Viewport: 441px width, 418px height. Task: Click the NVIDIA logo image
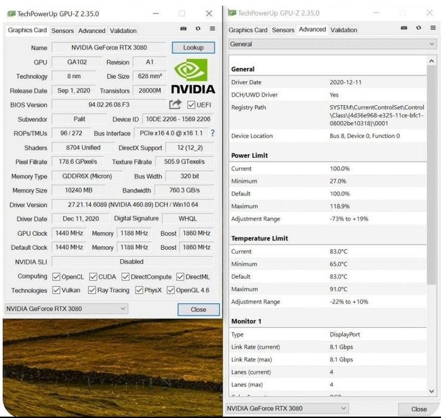coord(193,76)
